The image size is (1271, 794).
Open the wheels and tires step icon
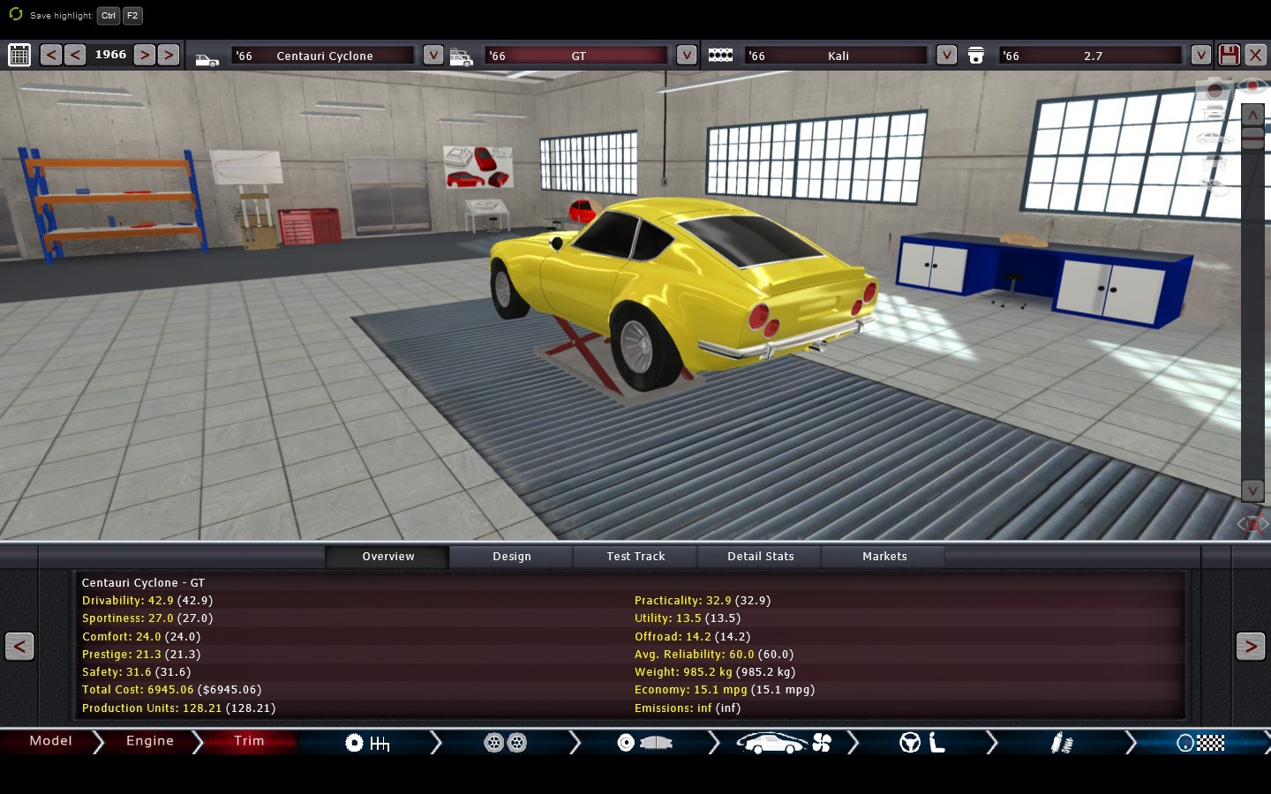505,743
